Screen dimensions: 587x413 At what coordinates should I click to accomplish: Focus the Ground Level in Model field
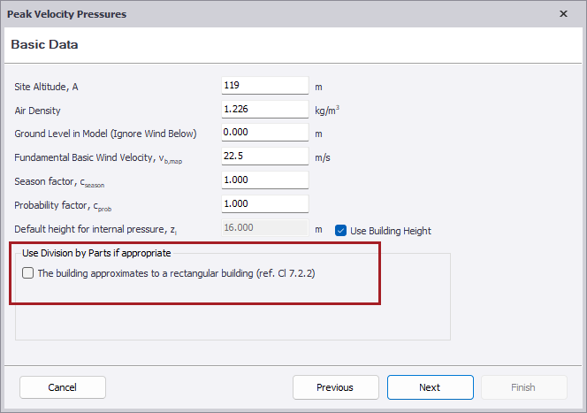point(264,134)
